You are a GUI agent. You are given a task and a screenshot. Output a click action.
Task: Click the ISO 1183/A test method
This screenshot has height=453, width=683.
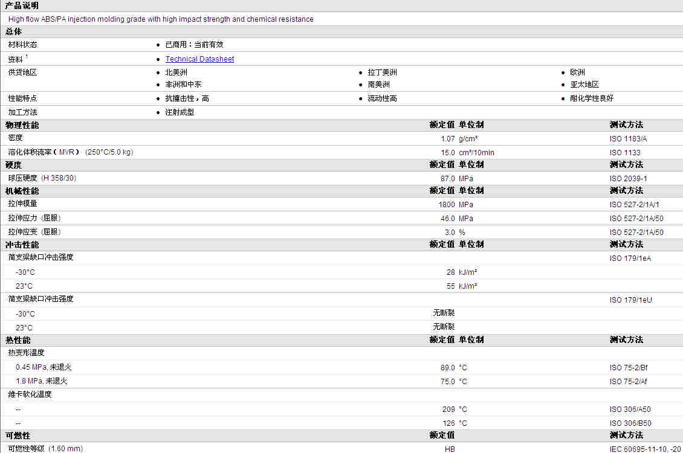(628, 139)
